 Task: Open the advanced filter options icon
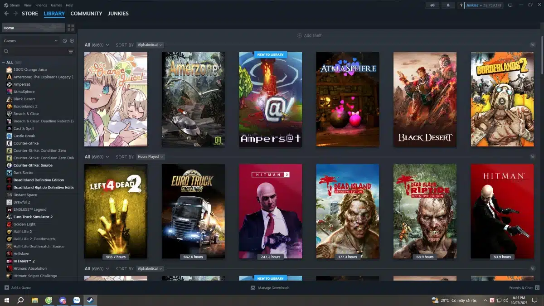click(x=71, y=52)
